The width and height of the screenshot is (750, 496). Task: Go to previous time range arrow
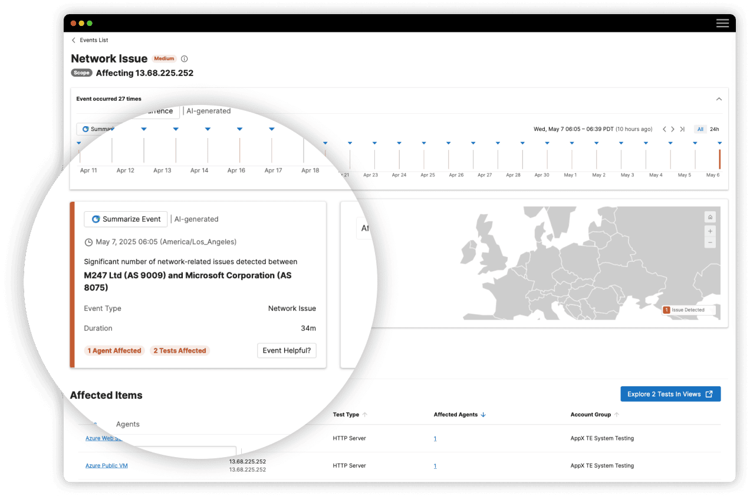(665, 129)
